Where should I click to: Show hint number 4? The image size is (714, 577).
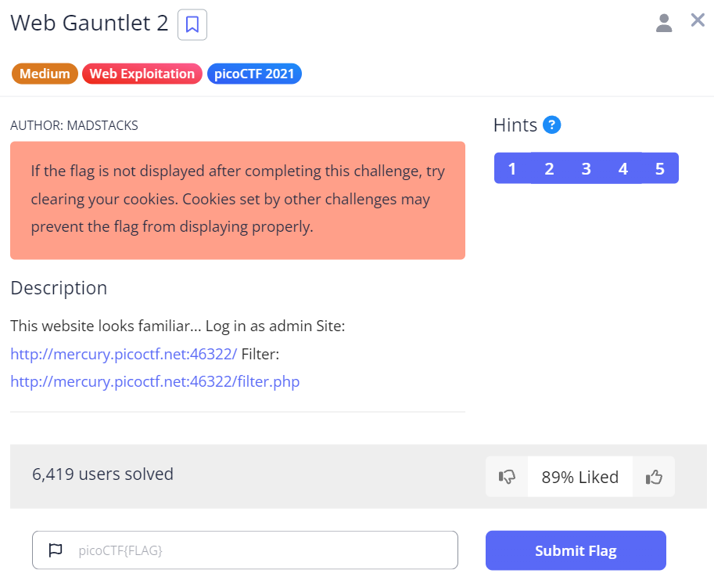[x=623, y=168]
